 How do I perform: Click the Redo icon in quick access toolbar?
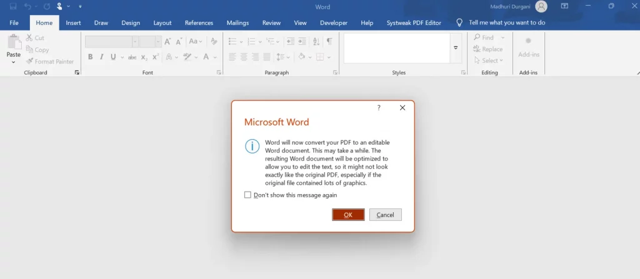coord(47,6)
